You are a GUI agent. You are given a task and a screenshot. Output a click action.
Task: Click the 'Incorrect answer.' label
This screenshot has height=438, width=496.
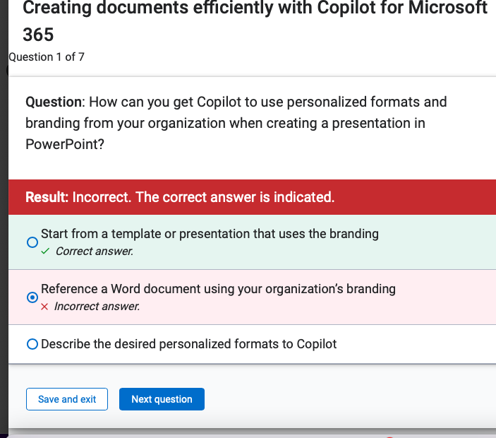point(97,307)
